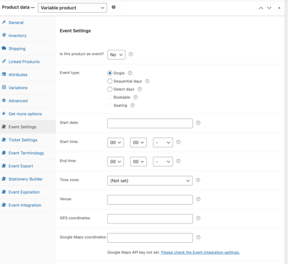
Task: Open the Variable product type dropdown
Action: tap(72, 8)
